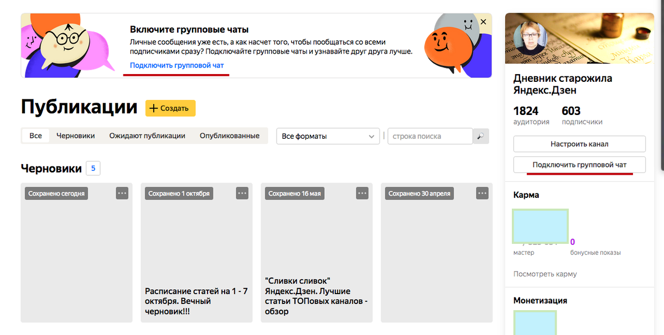The image size is (664, 335).
Task: Click the Включите групповые чаты heading
Action: point(189,29)
